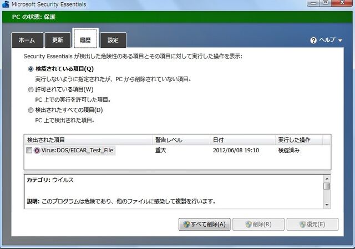The height and width of the screenshot is (249, 355).
Task: Click the すべて削除(A) button
Action: (x=205, y=225)
